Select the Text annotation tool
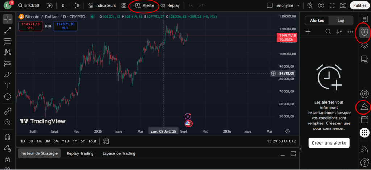371x170 pixels. [8, 86]
